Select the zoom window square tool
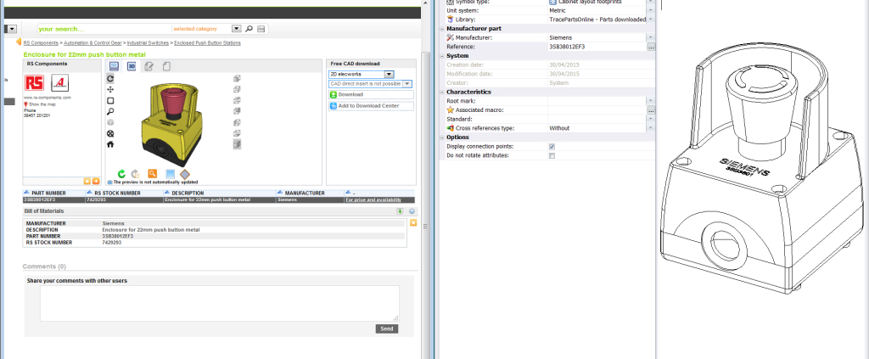 110,101
